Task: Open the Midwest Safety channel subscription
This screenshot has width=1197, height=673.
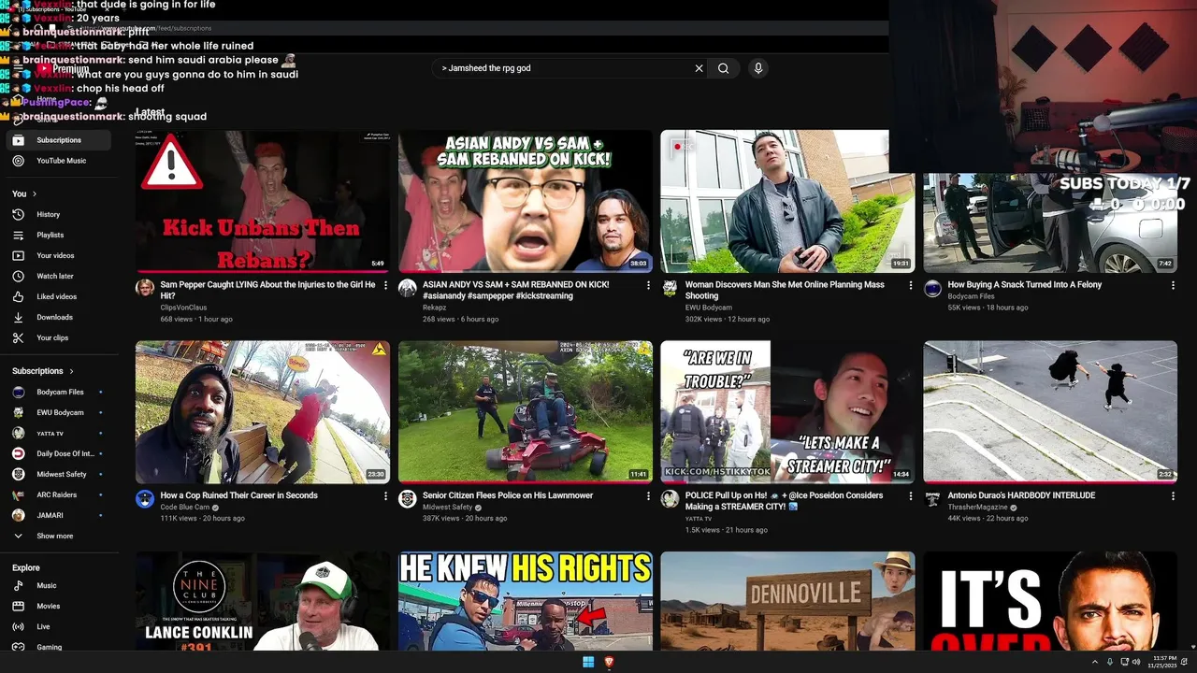Action: tap(58, 475)
